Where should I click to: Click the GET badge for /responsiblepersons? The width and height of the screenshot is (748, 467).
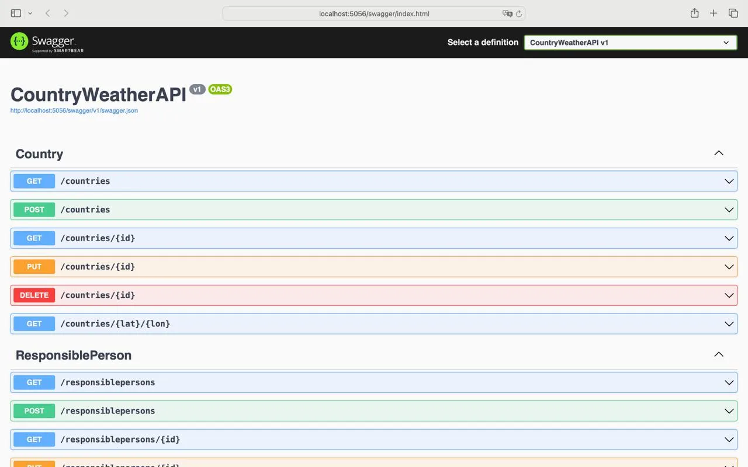pos(34,382)
